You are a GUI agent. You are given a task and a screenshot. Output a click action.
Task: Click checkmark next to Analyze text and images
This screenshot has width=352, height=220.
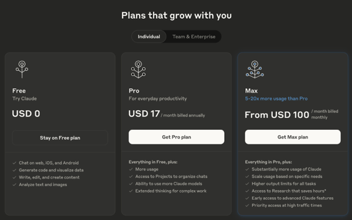[x=14, y=185]
